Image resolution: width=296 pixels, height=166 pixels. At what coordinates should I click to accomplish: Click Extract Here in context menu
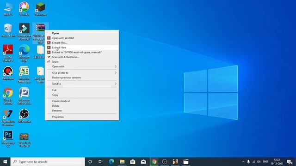82,47
